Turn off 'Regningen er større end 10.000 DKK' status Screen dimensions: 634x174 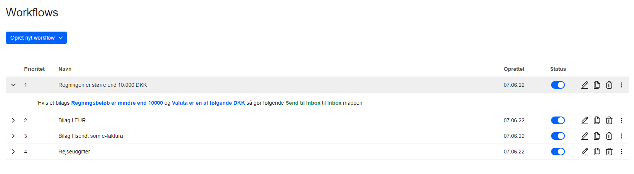[x=558, y=85]
